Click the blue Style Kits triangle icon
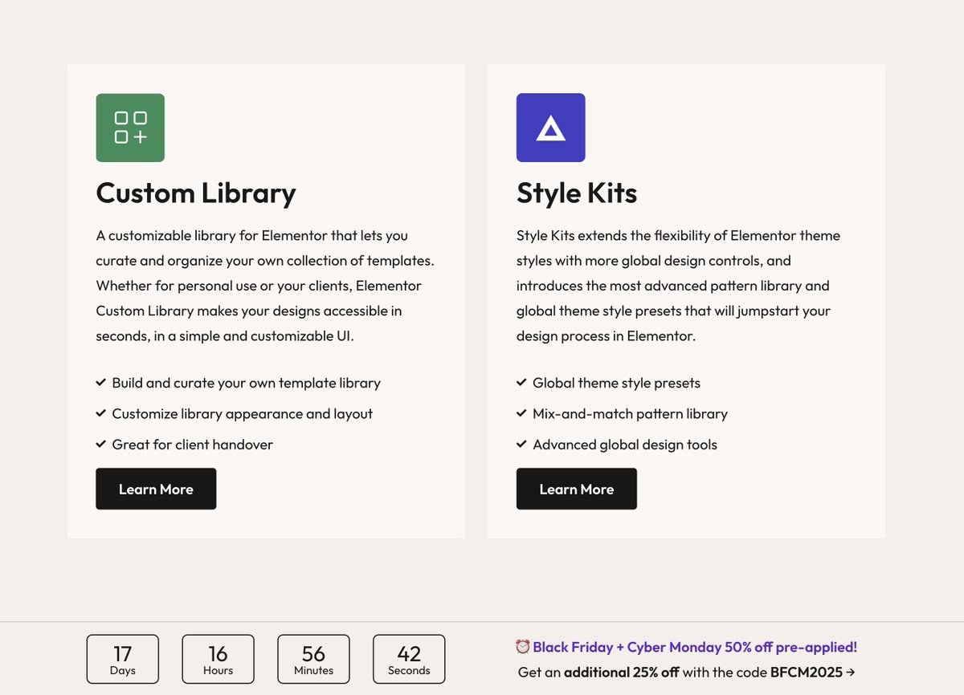The height and width of the screenshot is (695, 964). pos(550,128)
